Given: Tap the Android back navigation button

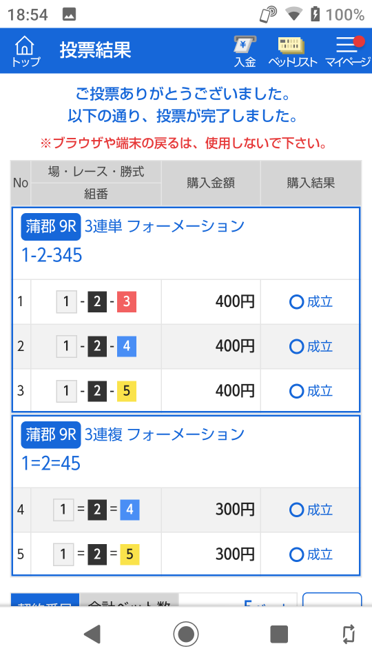Looking at the screenshot, I should pyautogui.click(x=92, y=634).
